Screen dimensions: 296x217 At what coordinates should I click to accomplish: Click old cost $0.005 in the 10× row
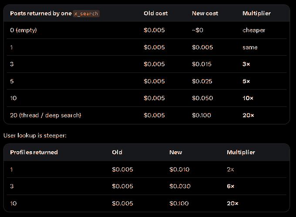[x=154, y=98]
